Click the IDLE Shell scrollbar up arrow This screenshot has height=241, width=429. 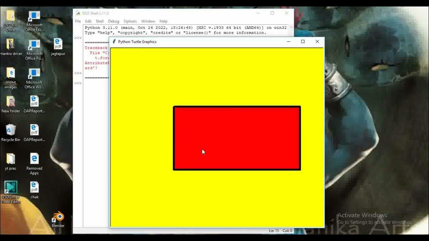click(x=291, y=28)
